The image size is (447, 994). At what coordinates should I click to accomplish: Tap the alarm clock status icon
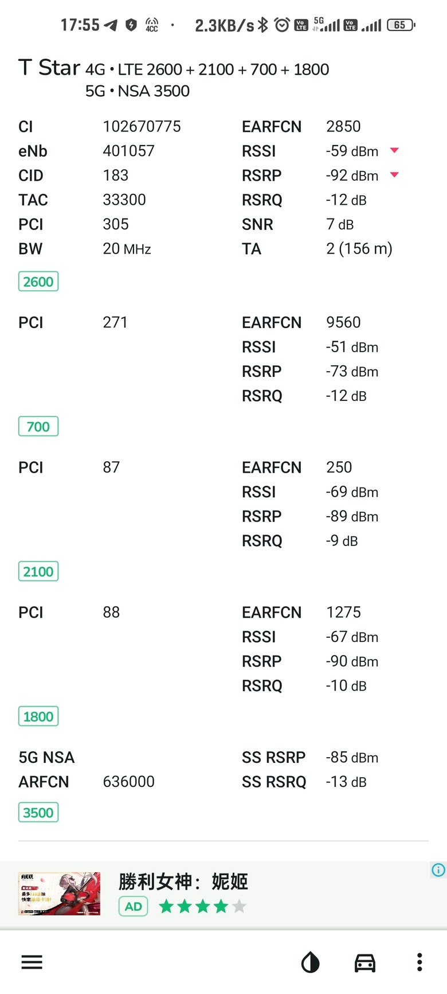(282, 25)
